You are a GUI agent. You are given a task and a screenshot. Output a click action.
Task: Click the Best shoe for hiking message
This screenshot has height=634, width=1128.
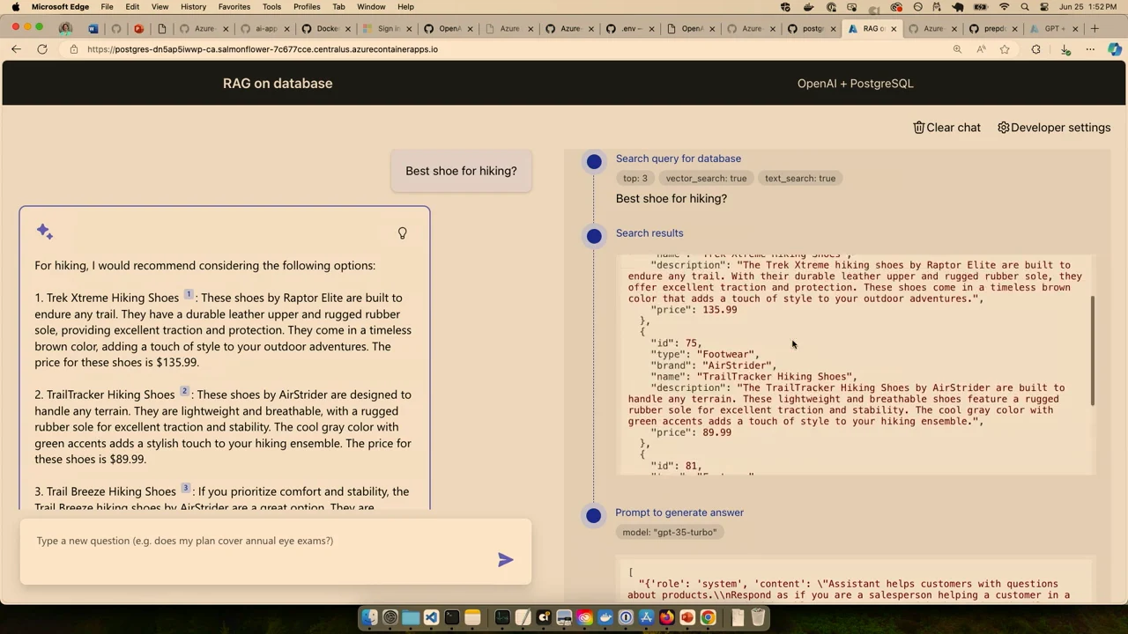pos(461,171)
